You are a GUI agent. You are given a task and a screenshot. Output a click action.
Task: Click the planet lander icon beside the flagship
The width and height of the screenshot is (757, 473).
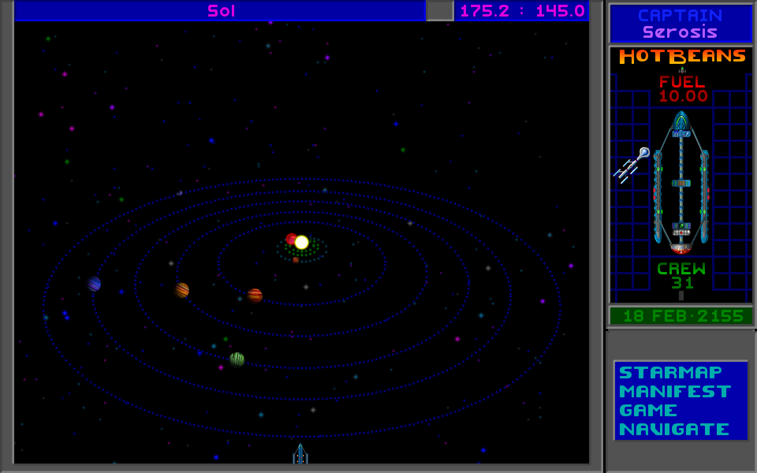(x=631, y=164)
